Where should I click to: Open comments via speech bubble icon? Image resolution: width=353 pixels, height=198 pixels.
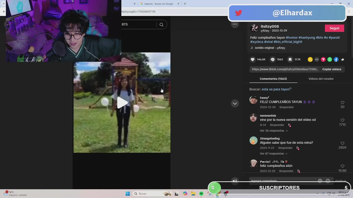(273, 59)
